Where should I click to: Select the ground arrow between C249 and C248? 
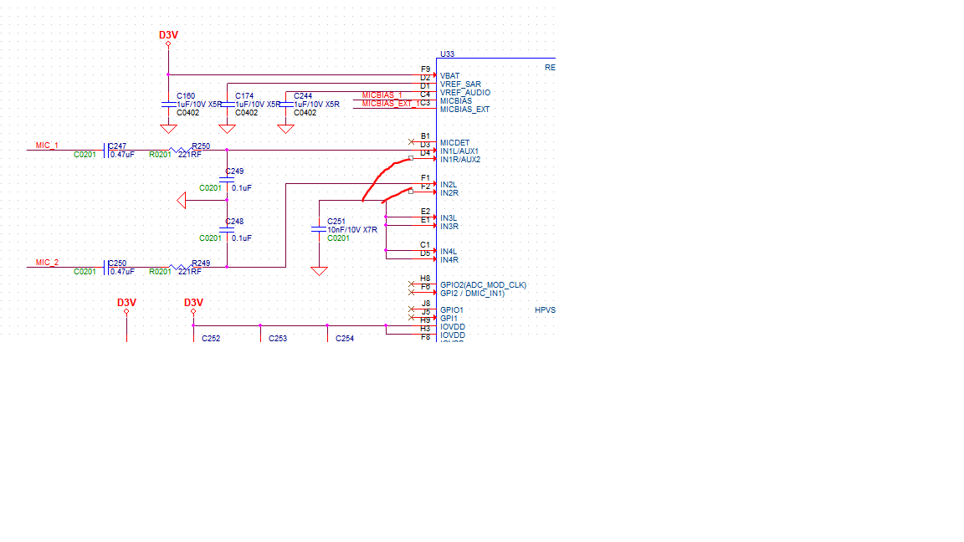click(182, 201)
